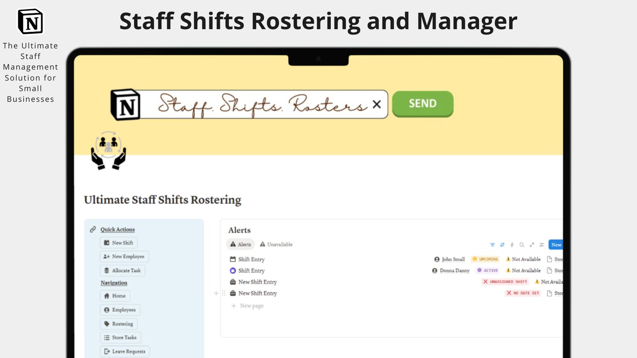Viewport: 637px width, 358px height.
Task: Click the Notion logo in the yellow banner
Action: pyautogui.click(x=125, y=105)
